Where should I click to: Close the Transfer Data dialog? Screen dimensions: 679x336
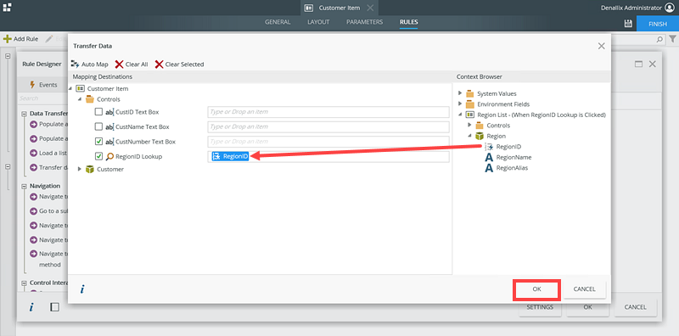click(x=601, y=46)
